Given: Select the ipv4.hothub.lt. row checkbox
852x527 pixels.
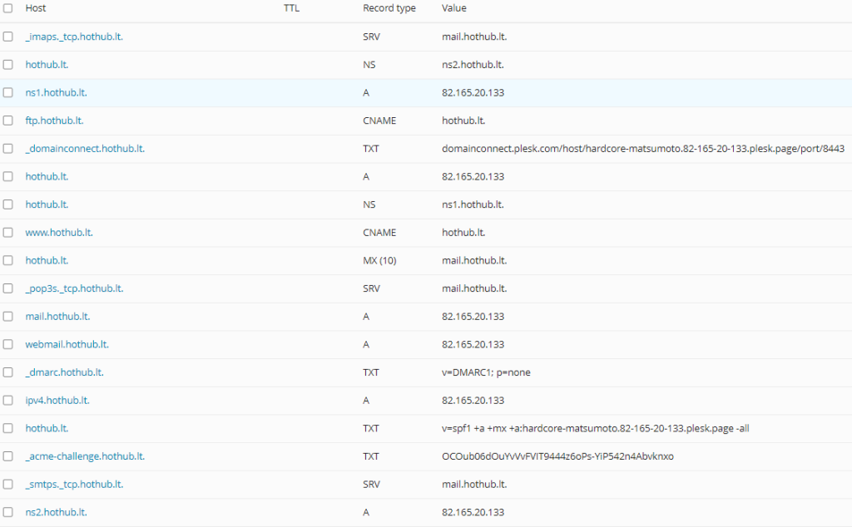Looking at the screenshot, I should (x=7, y=400).
